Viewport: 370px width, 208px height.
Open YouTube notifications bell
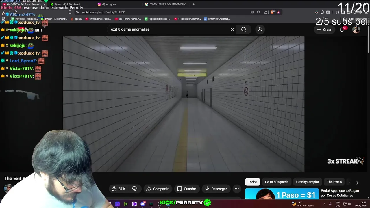click(342, 29)
